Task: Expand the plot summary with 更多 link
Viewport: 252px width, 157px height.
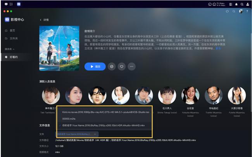Action: (x=218, y=48)
